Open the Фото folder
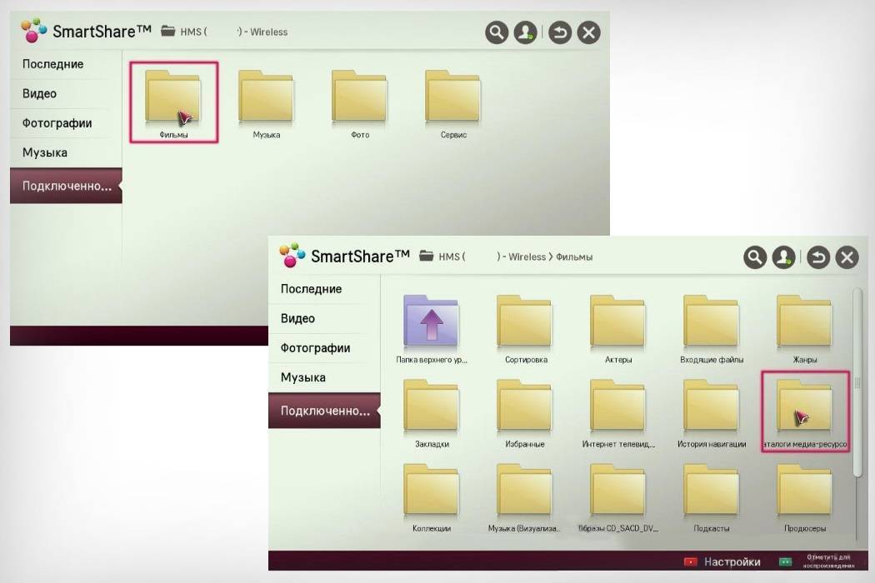Screen dimensions: 875x583 point(359,100)
